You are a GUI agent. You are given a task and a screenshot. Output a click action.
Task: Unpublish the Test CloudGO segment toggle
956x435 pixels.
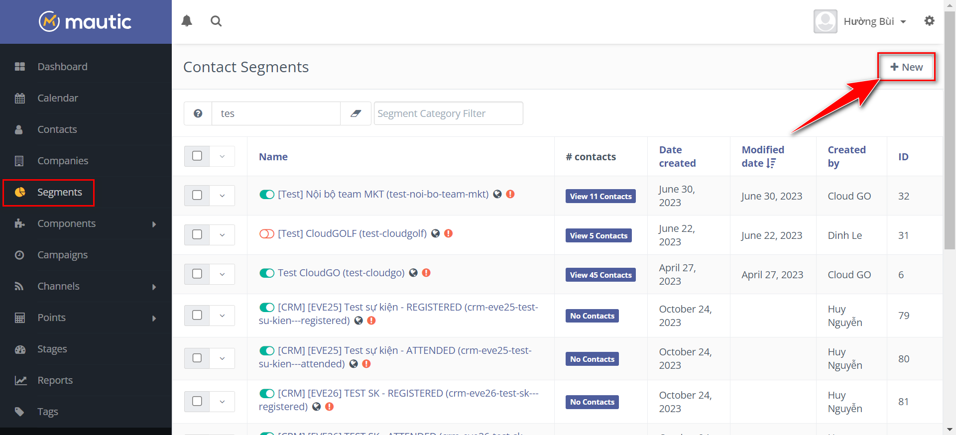[x=267, y=273]
